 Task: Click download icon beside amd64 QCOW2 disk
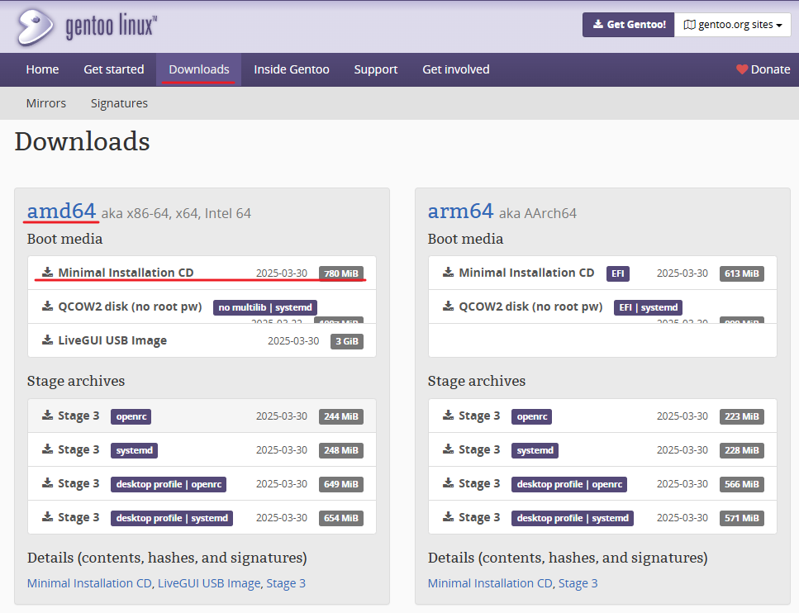pyautogui.click(x=47, y=306)
